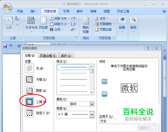Click Undo in Quick Access Toolbar
The width and height of the screenshot is (168, 132).
pyautogui.click(x=11, y=46)
